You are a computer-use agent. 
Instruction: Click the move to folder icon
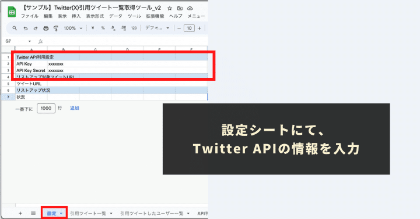pyautogui.click(x=180, y=8)
